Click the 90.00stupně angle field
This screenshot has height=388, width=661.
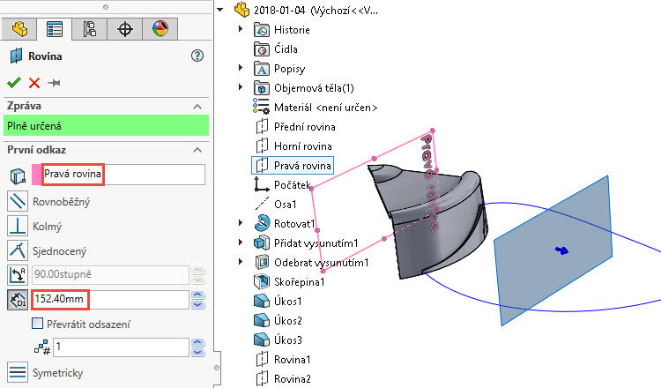110,274
